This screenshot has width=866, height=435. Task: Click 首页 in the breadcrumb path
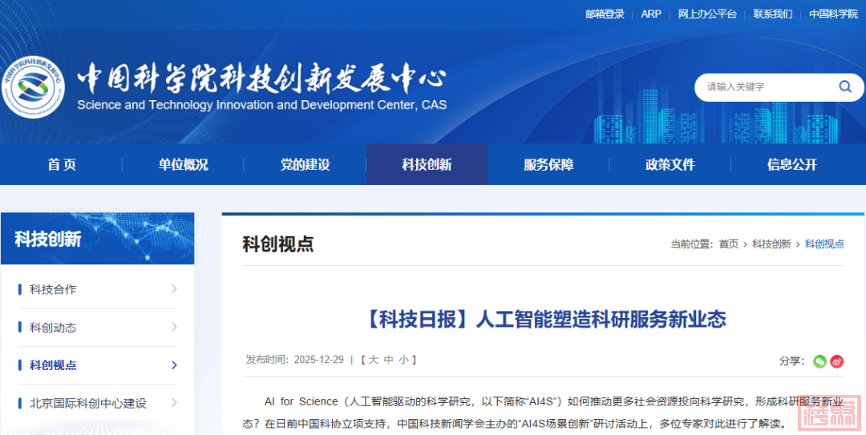click(728, 244)
